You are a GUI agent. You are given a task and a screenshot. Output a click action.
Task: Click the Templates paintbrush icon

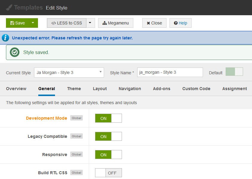point(9,7)
